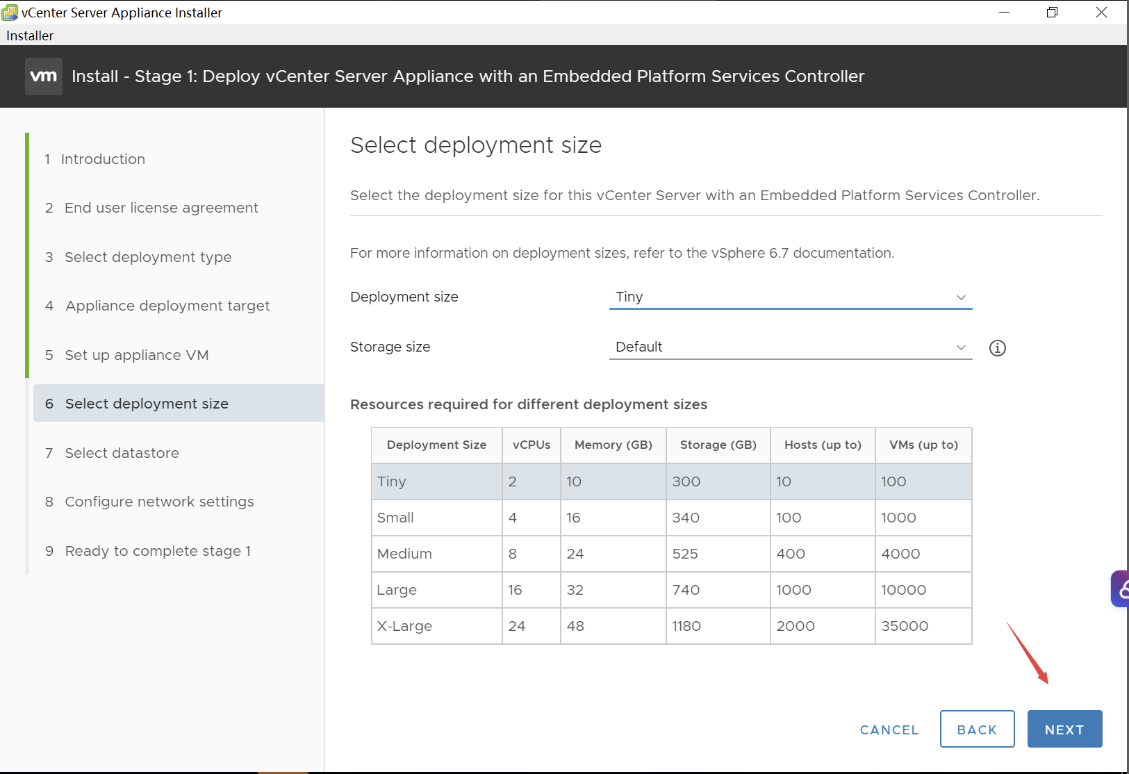This screenshot has height=774, width=1129.
Task: Select step 6 Select deployment size
Action: (179, 404)
